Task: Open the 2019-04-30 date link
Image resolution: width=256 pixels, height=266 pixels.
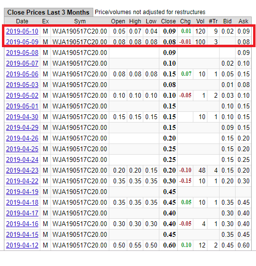Action: tap(22, 117)
